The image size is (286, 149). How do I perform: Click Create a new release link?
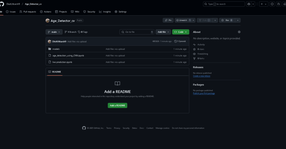(202, 76)
